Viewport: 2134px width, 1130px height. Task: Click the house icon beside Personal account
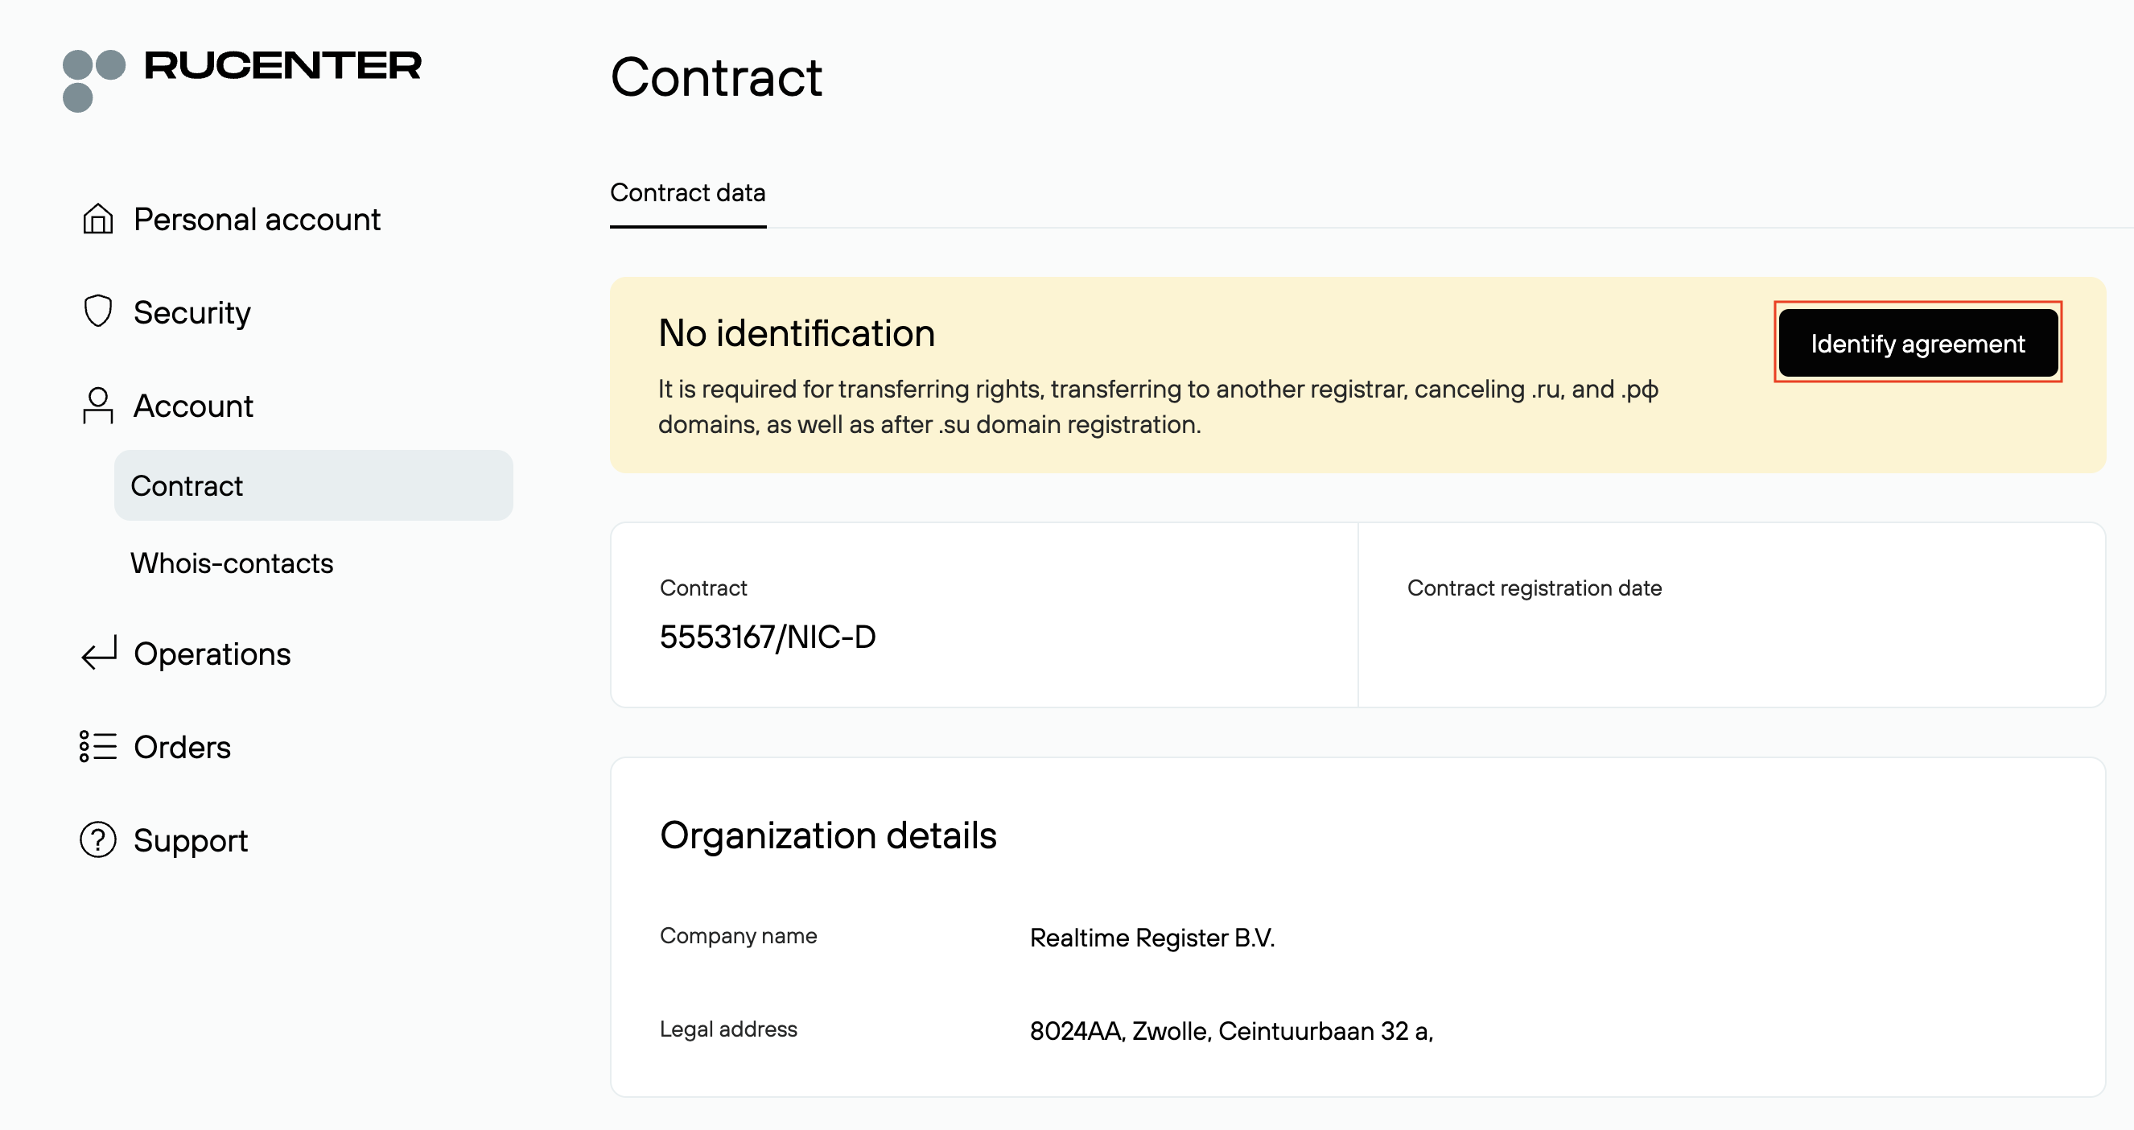click(x=97, y=219)
